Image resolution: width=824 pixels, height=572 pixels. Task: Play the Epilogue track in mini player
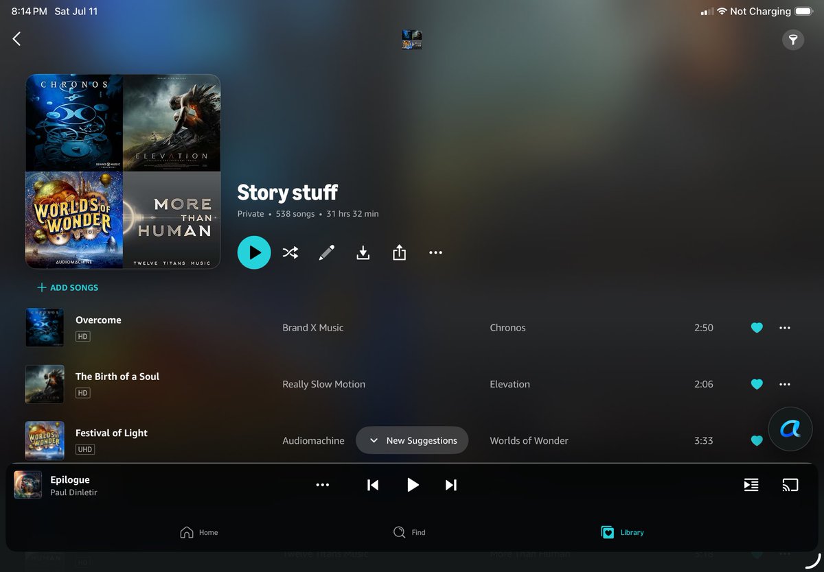412,485
